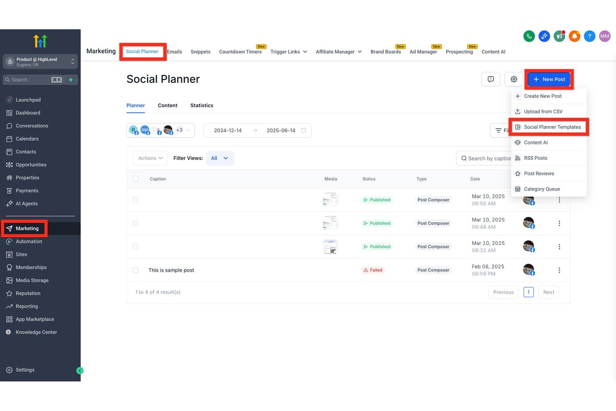Screen dimensions: 616x411
Task: Open the MM user avatar
Action: 605,36
